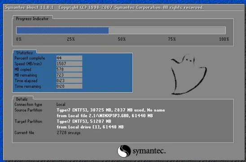Click the MB copied value field
The image size is (246, 162).
(x=69, y=69)
